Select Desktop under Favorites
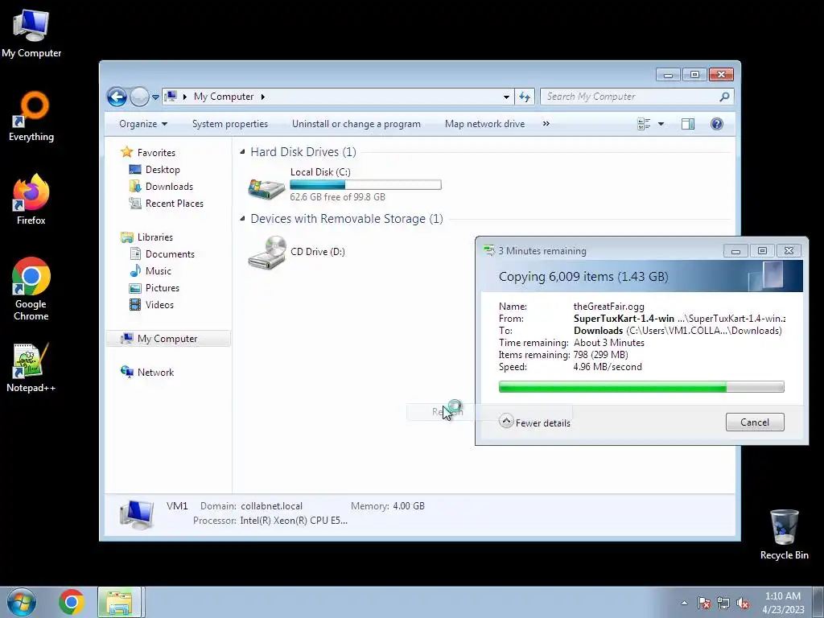Viewport: 824px width, 618px height. click(x=163, y=170)
